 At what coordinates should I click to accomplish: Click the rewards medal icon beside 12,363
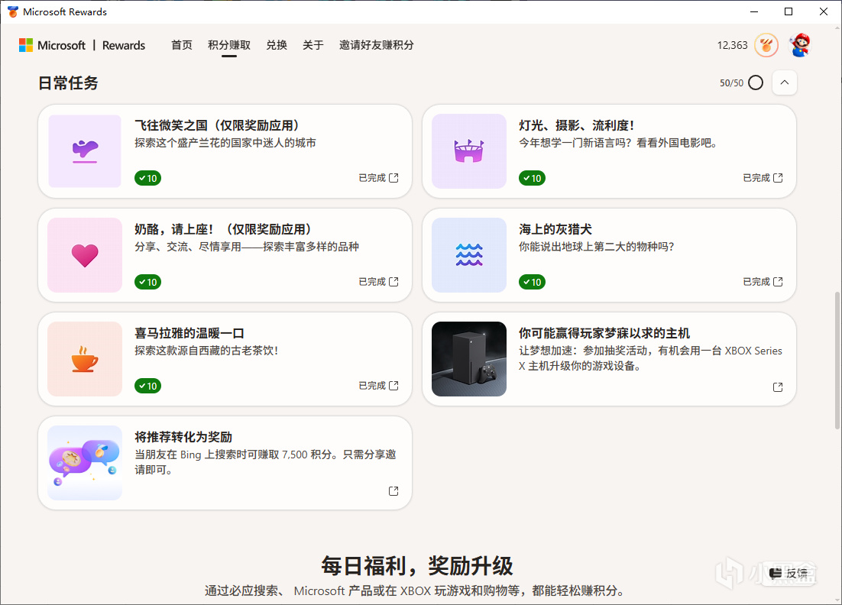pos(766,45)
